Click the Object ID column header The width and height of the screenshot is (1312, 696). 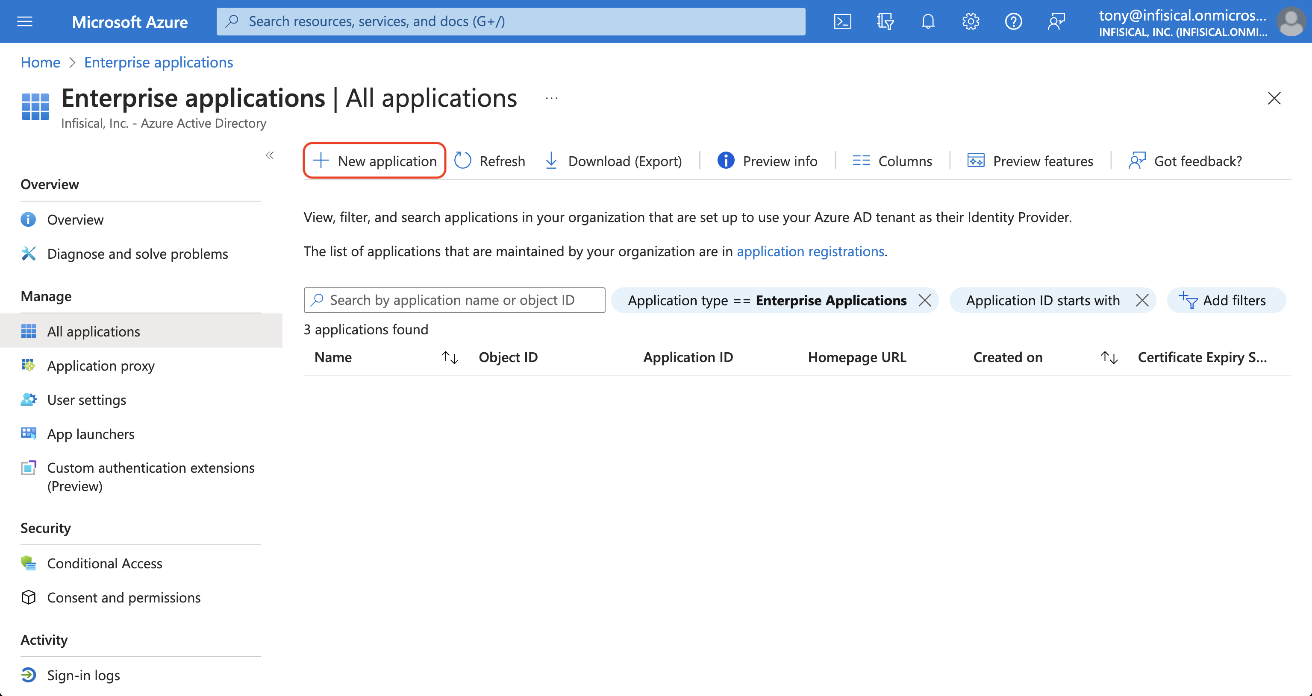coord(508,357)
